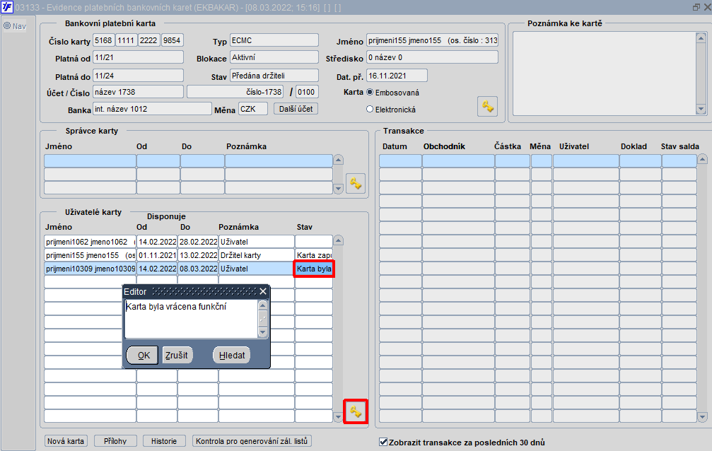Select Embosovaná card radio button
Image resolution: width=712 pixels, height=451 pixels.
pyautogui.click(x=370, y=92)
